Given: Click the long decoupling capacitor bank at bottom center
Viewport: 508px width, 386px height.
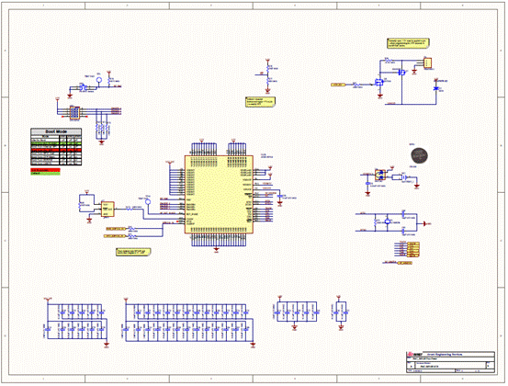Looking at the screenshot, I should pyautogui.click(x=189, y=323).
